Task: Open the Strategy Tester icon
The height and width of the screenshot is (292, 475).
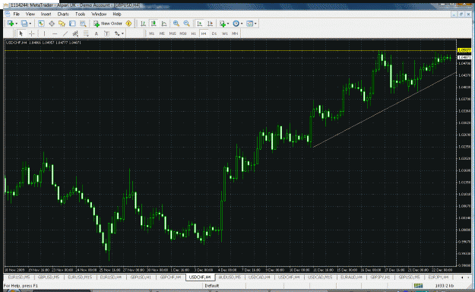Action: pyautogui.click(x=83, y=24)
